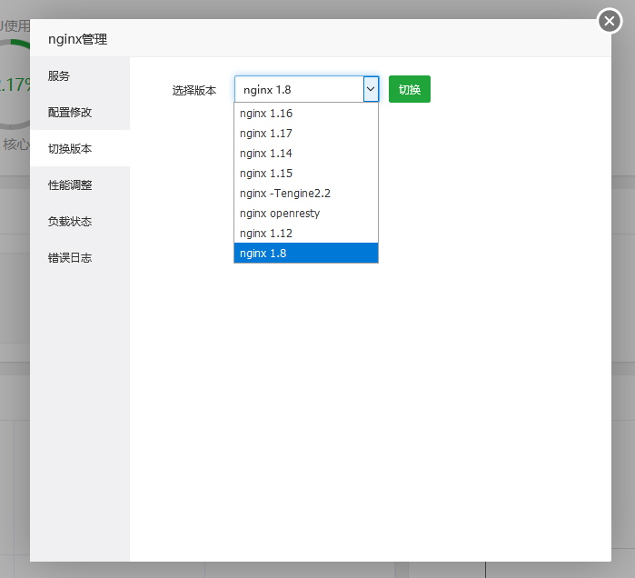Click the green 切换 button
This screenshot has width=635, height=578.
[x=410, y=89]
